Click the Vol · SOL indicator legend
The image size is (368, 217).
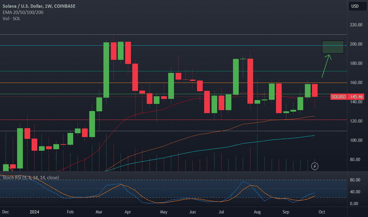pos(11,19)
